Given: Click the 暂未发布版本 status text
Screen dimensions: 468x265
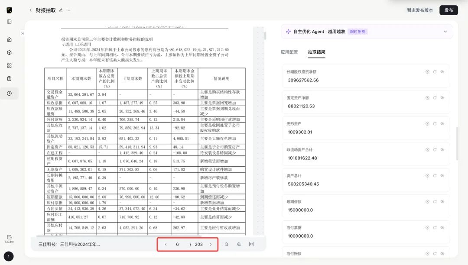Looking at the screenshot, I should point(420,10).
